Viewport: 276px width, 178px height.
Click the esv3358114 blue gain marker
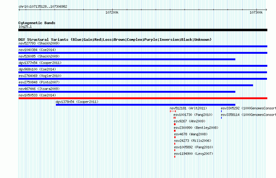coord(221,118)
